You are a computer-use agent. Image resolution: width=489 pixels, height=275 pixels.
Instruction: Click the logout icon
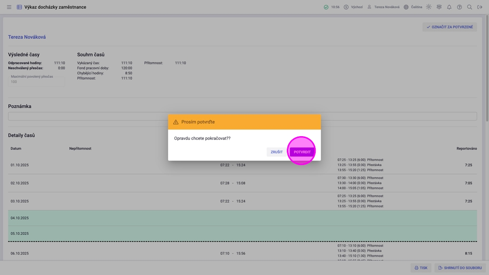click(480, 7)
